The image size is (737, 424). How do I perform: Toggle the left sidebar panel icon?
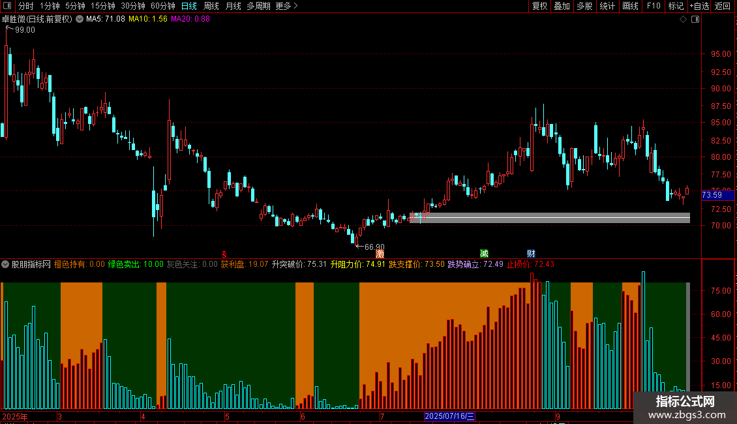tap(7, 6)
